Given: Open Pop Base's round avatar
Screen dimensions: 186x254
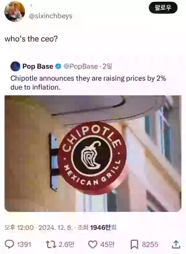Looking at the screenshot, I should click(x=15, y=67).
